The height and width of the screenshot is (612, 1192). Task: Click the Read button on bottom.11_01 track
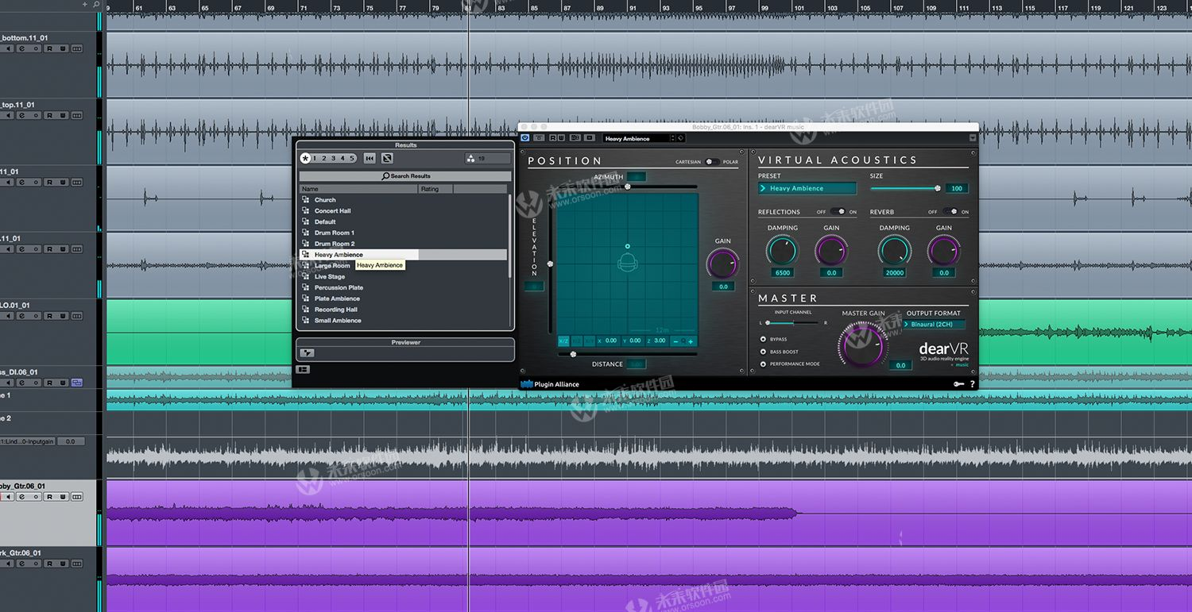pos(49,48)
